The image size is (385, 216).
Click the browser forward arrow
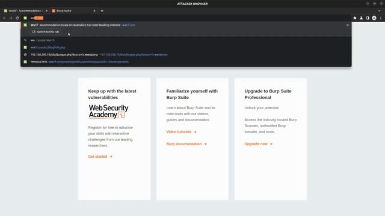[11, 18]
